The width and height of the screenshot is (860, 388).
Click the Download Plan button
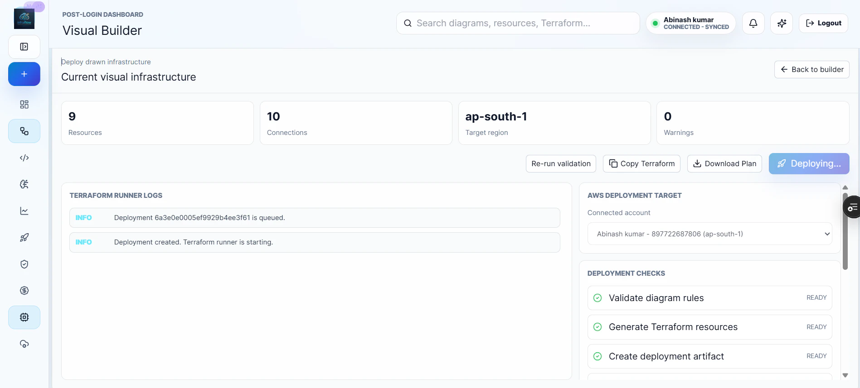(724, 163)
